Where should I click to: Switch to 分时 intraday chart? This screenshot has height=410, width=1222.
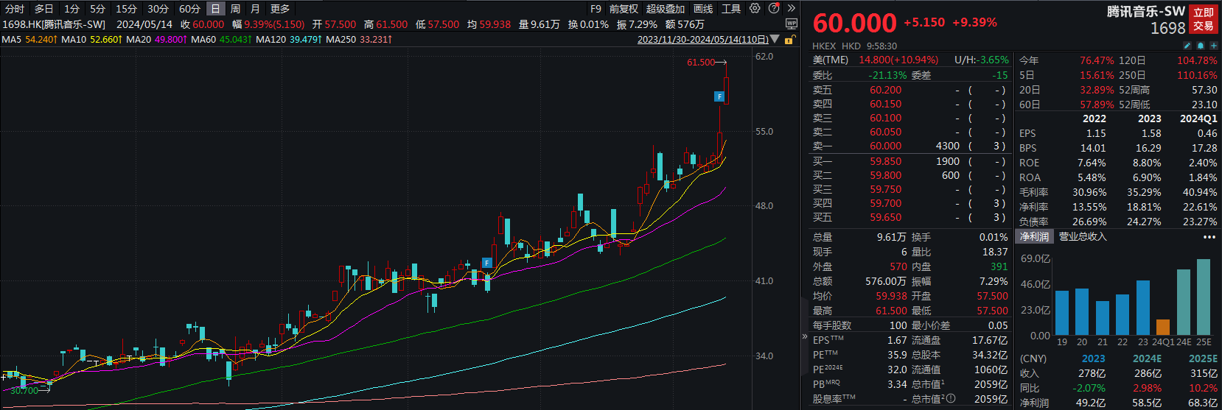[x=15, y=9]
